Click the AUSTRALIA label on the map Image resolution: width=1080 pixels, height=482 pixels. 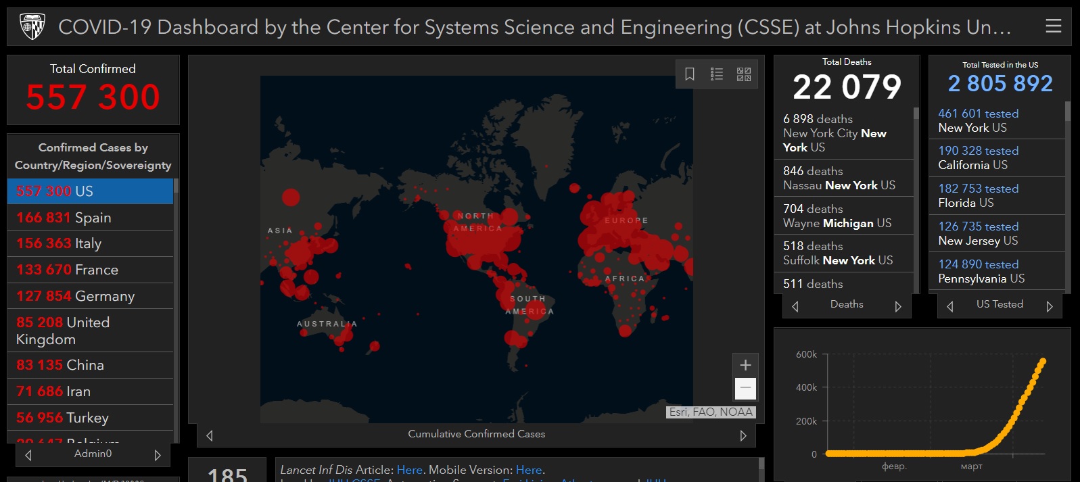coord(327,324)
